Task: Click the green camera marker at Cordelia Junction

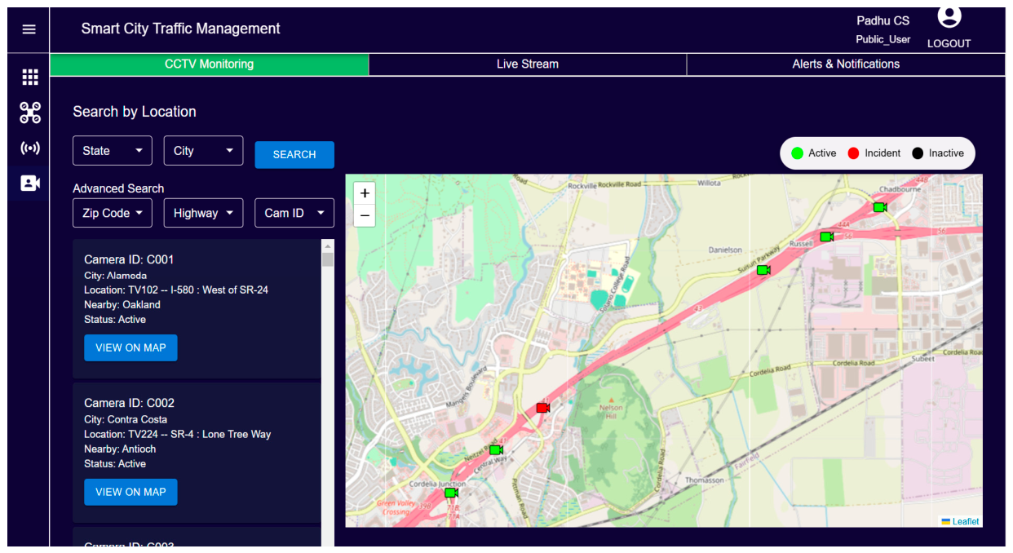Action: pos(450,493)
